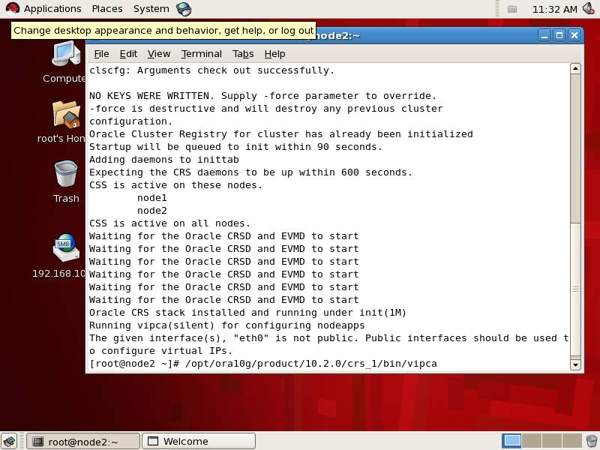The image size is (600, 450).
Task: Click 'node2' in the terminal output
Action: tap(152, 211)
